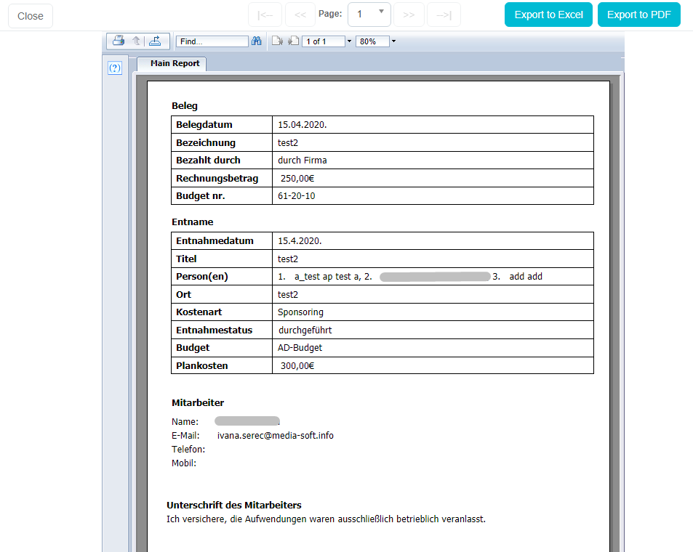This screenshot has width=693, height=552.
Task: Go back one page with << button
Action: pyautogui.click(x=300, y=15)
